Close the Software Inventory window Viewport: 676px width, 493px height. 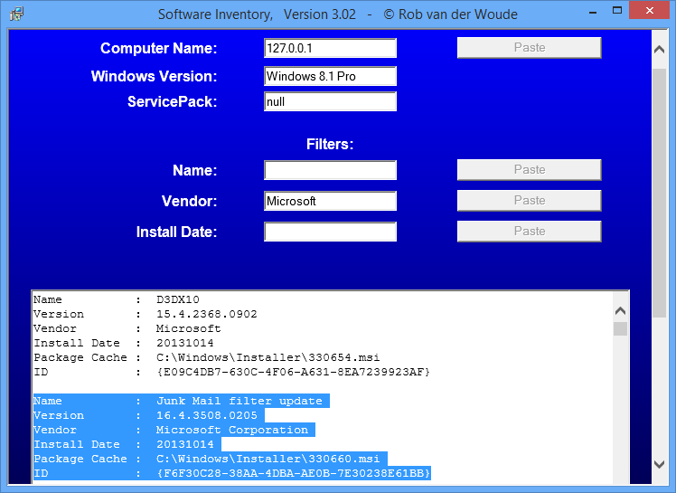coord(649,10)
